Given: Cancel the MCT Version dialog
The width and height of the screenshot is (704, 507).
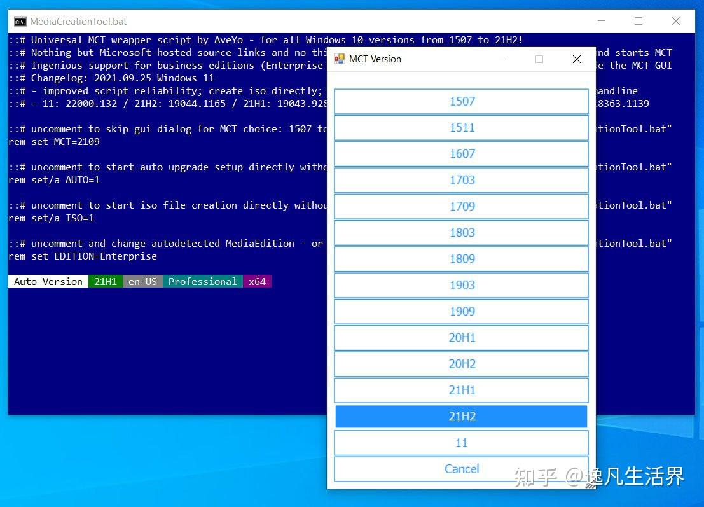Looking at the screenshot, I should 461,469.
